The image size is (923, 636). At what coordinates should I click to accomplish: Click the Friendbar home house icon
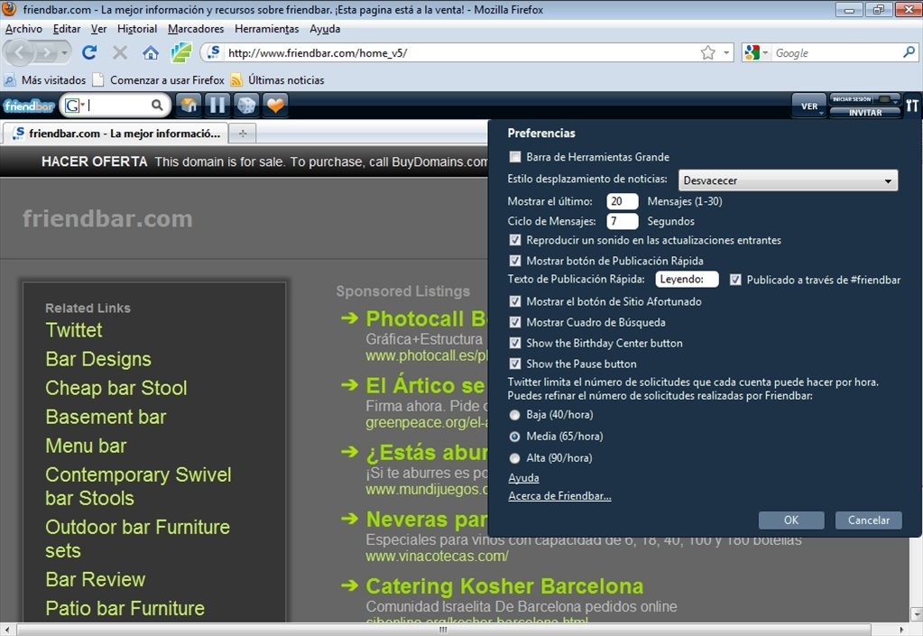[189, 106]
